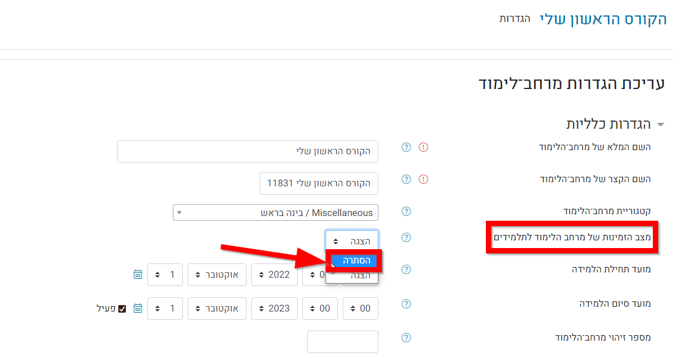Click the page heading עריכת הגדרות מרחב־לימוד
Screen dimensions: 673x359
click(x=571, y=83)
